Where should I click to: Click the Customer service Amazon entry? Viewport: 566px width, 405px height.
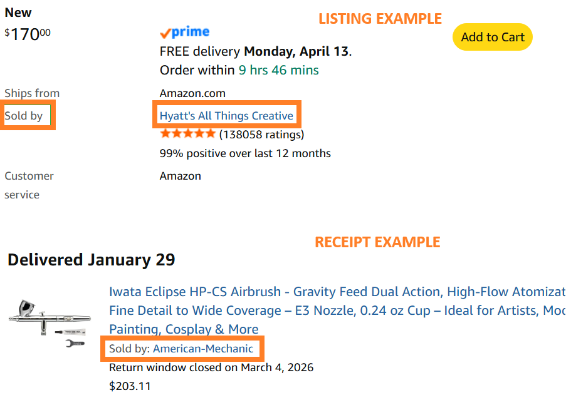(x=180, y=176)
